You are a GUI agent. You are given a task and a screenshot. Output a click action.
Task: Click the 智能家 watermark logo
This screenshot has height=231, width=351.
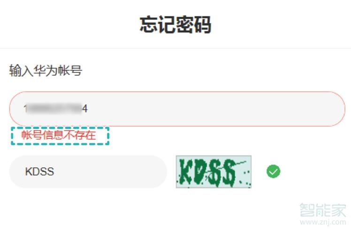tap(322, 210)
